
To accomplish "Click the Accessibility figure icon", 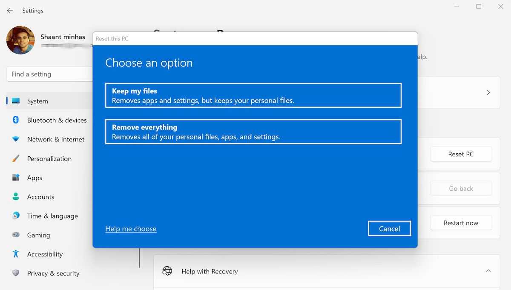I will click(16, 254).
